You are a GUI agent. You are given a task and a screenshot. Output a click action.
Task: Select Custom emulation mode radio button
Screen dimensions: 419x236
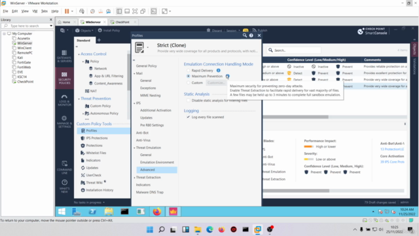tap(189, 83)
